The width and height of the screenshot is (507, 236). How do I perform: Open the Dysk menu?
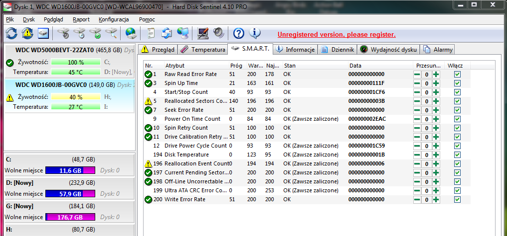pos(29,19)
